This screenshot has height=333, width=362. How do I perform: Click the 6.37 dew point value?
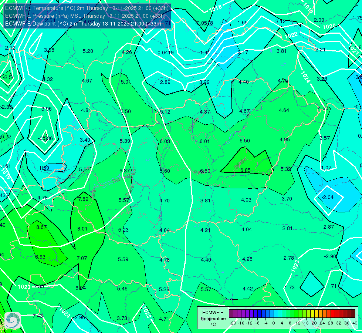click(125, 171)
